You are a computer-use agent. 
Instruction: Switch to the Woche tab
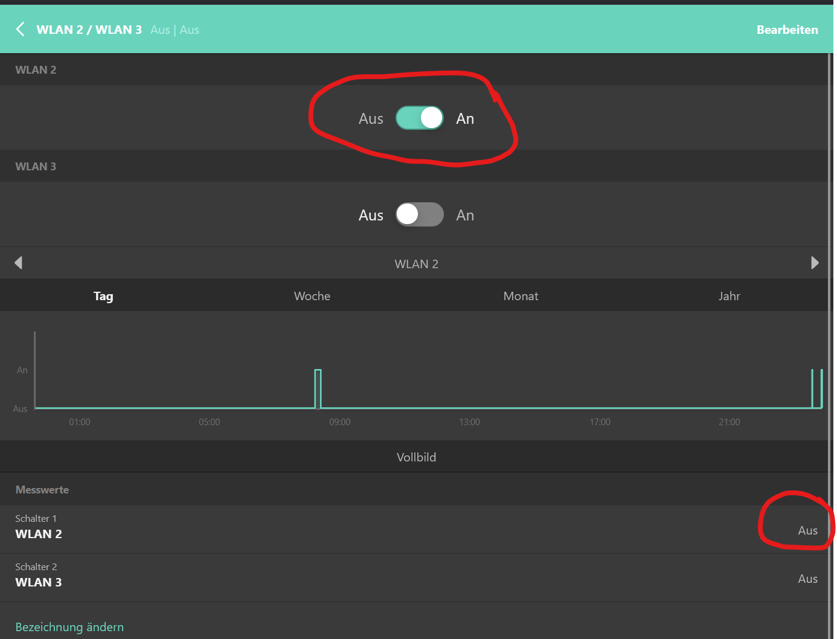(312, 296)
